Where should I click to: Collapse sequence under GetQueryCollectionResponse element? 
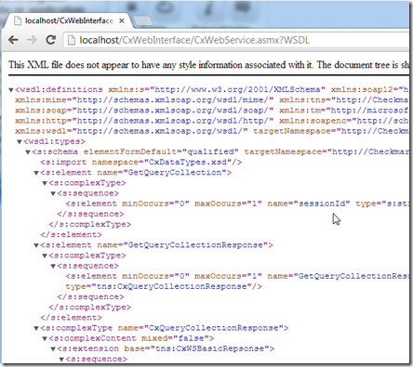tap(53, 266)
